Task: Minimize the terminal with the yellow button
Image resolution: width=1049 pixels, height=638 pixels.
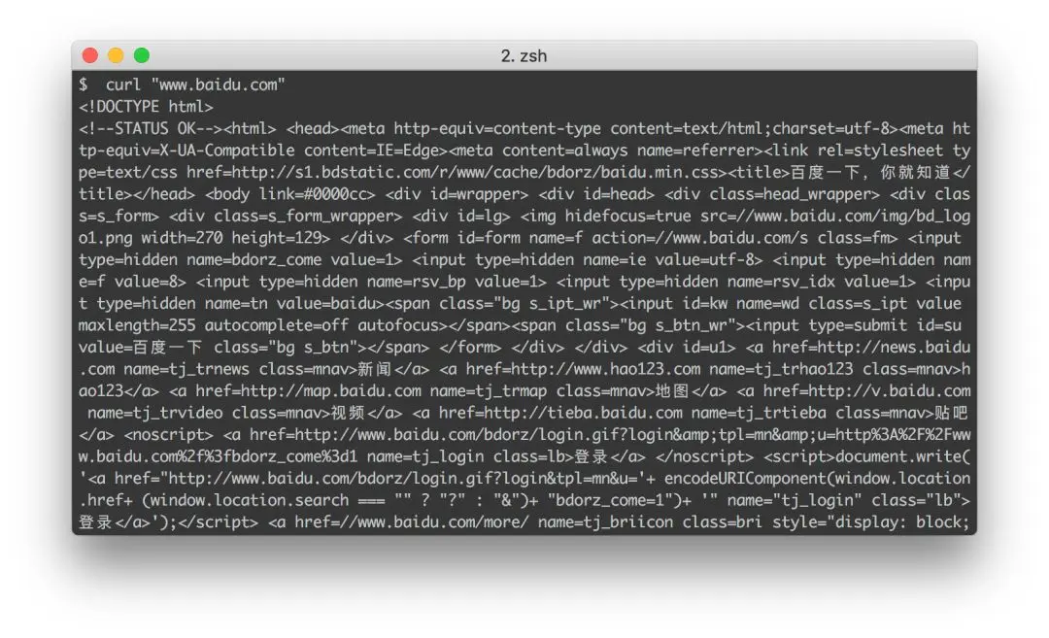Action: [x=116, y=55]
